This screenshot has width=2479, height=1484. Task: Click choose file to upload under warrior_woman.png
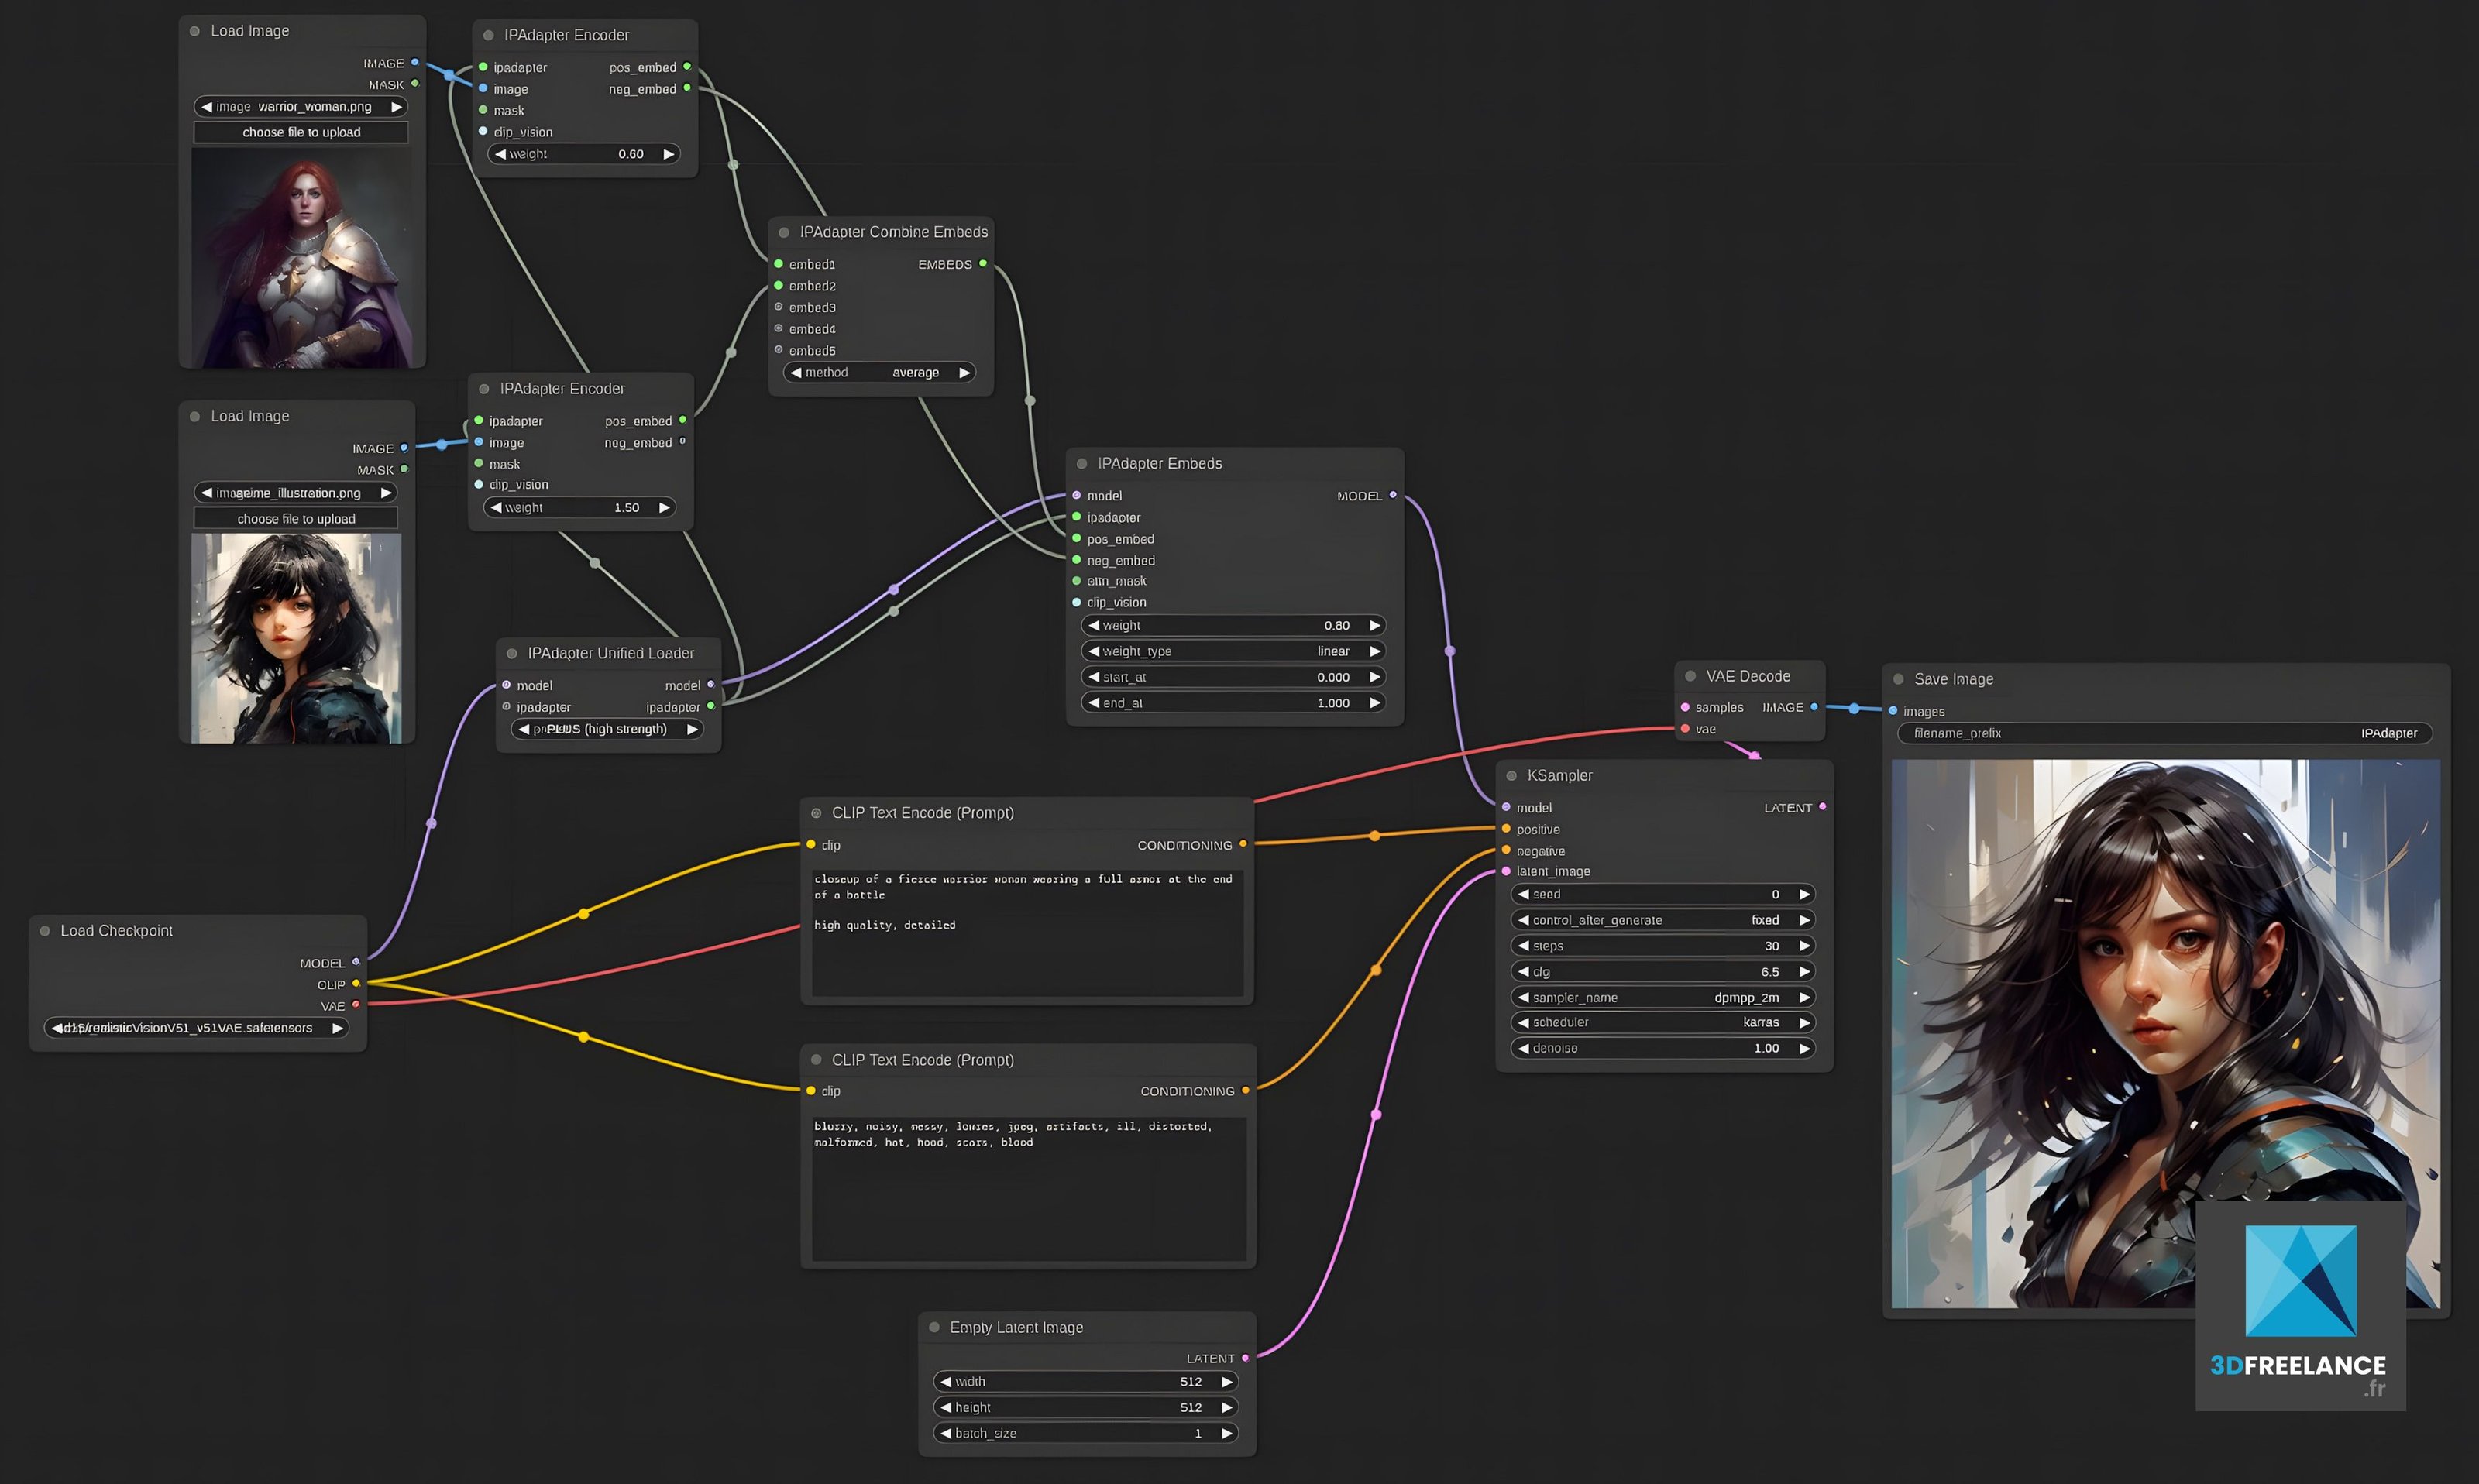click(x=301, y=132)
